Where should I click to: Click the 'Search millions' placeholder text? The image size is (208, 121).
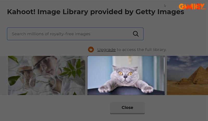tap(28, 34)
